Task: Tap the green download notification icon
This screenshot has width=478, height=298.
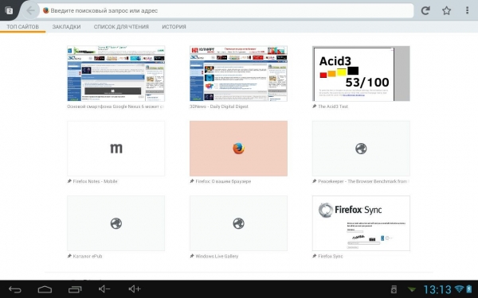Action: 412,289
